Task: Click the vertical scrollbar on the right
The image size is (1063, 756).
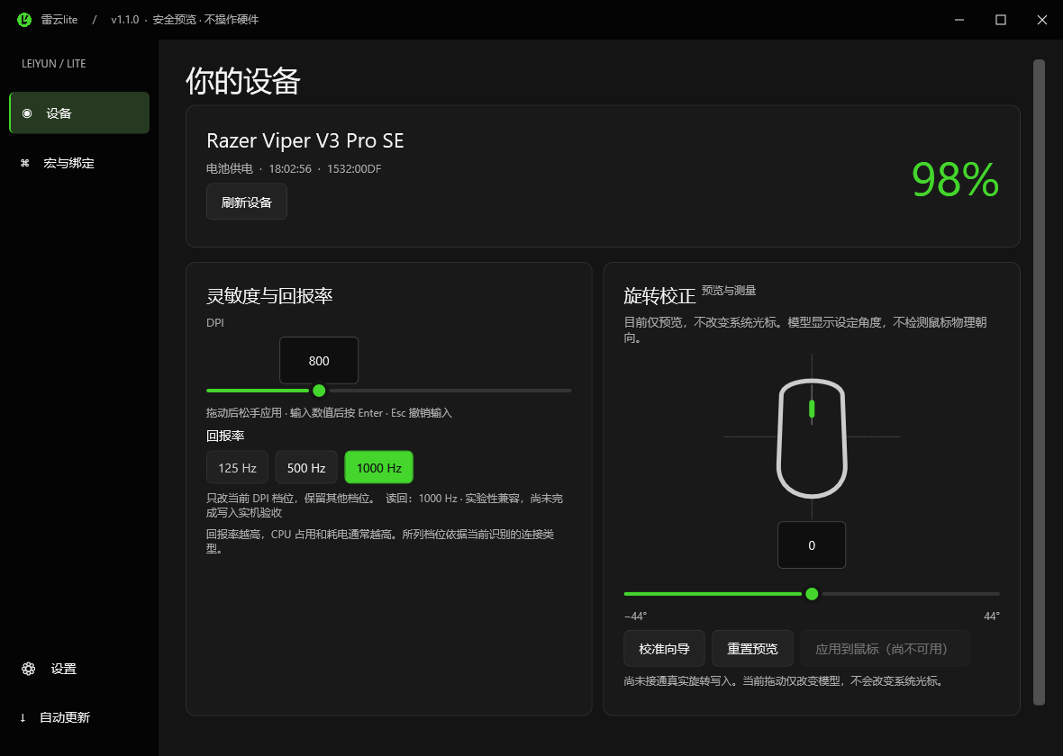Action: point(1039,382)
